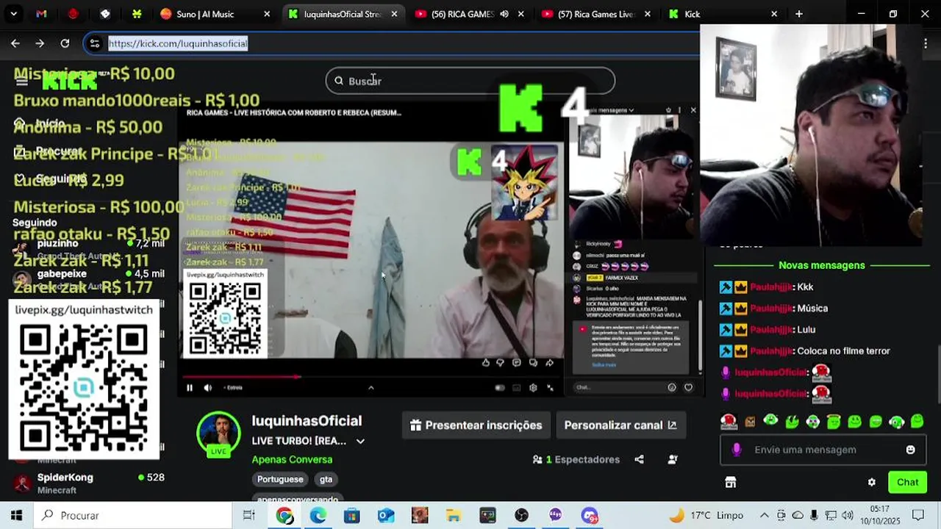Click Personalizar canal button
941x529 pixels.
coord(620,425)
